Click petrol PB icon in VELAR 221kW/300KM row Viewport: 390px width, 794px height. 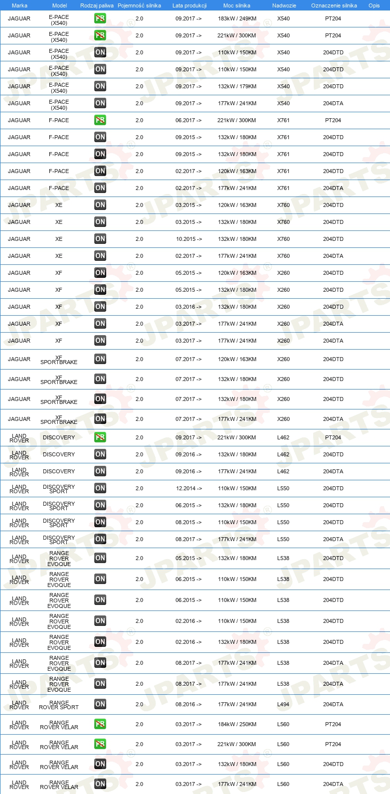[x=100, y=744]
